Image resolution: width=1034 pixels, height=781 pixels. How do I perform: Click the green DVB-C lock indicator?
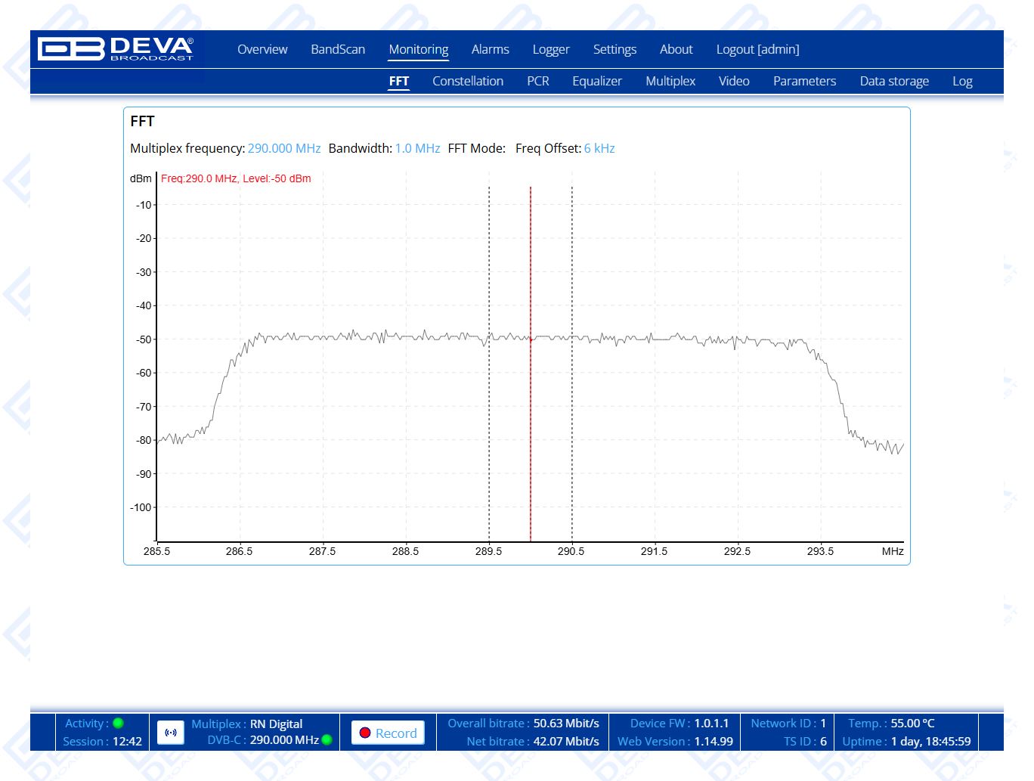tap(327, 740)
